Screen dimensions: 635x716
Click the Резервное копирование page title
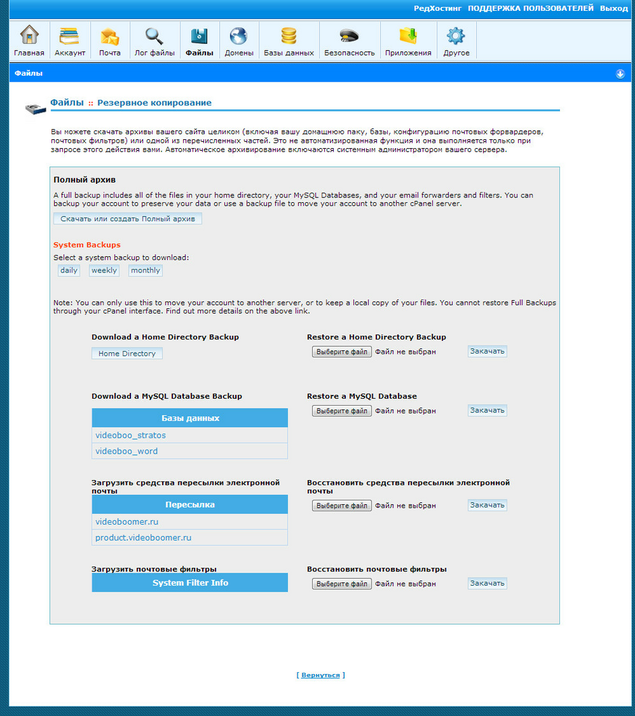click(x=154, y=103)
